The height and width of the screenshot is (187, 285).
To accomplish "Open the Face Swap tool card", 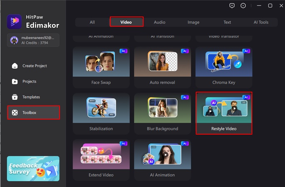I will (101, 67).
